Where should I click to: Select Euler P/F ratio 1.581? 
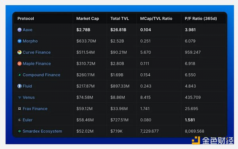click(190, 120)
